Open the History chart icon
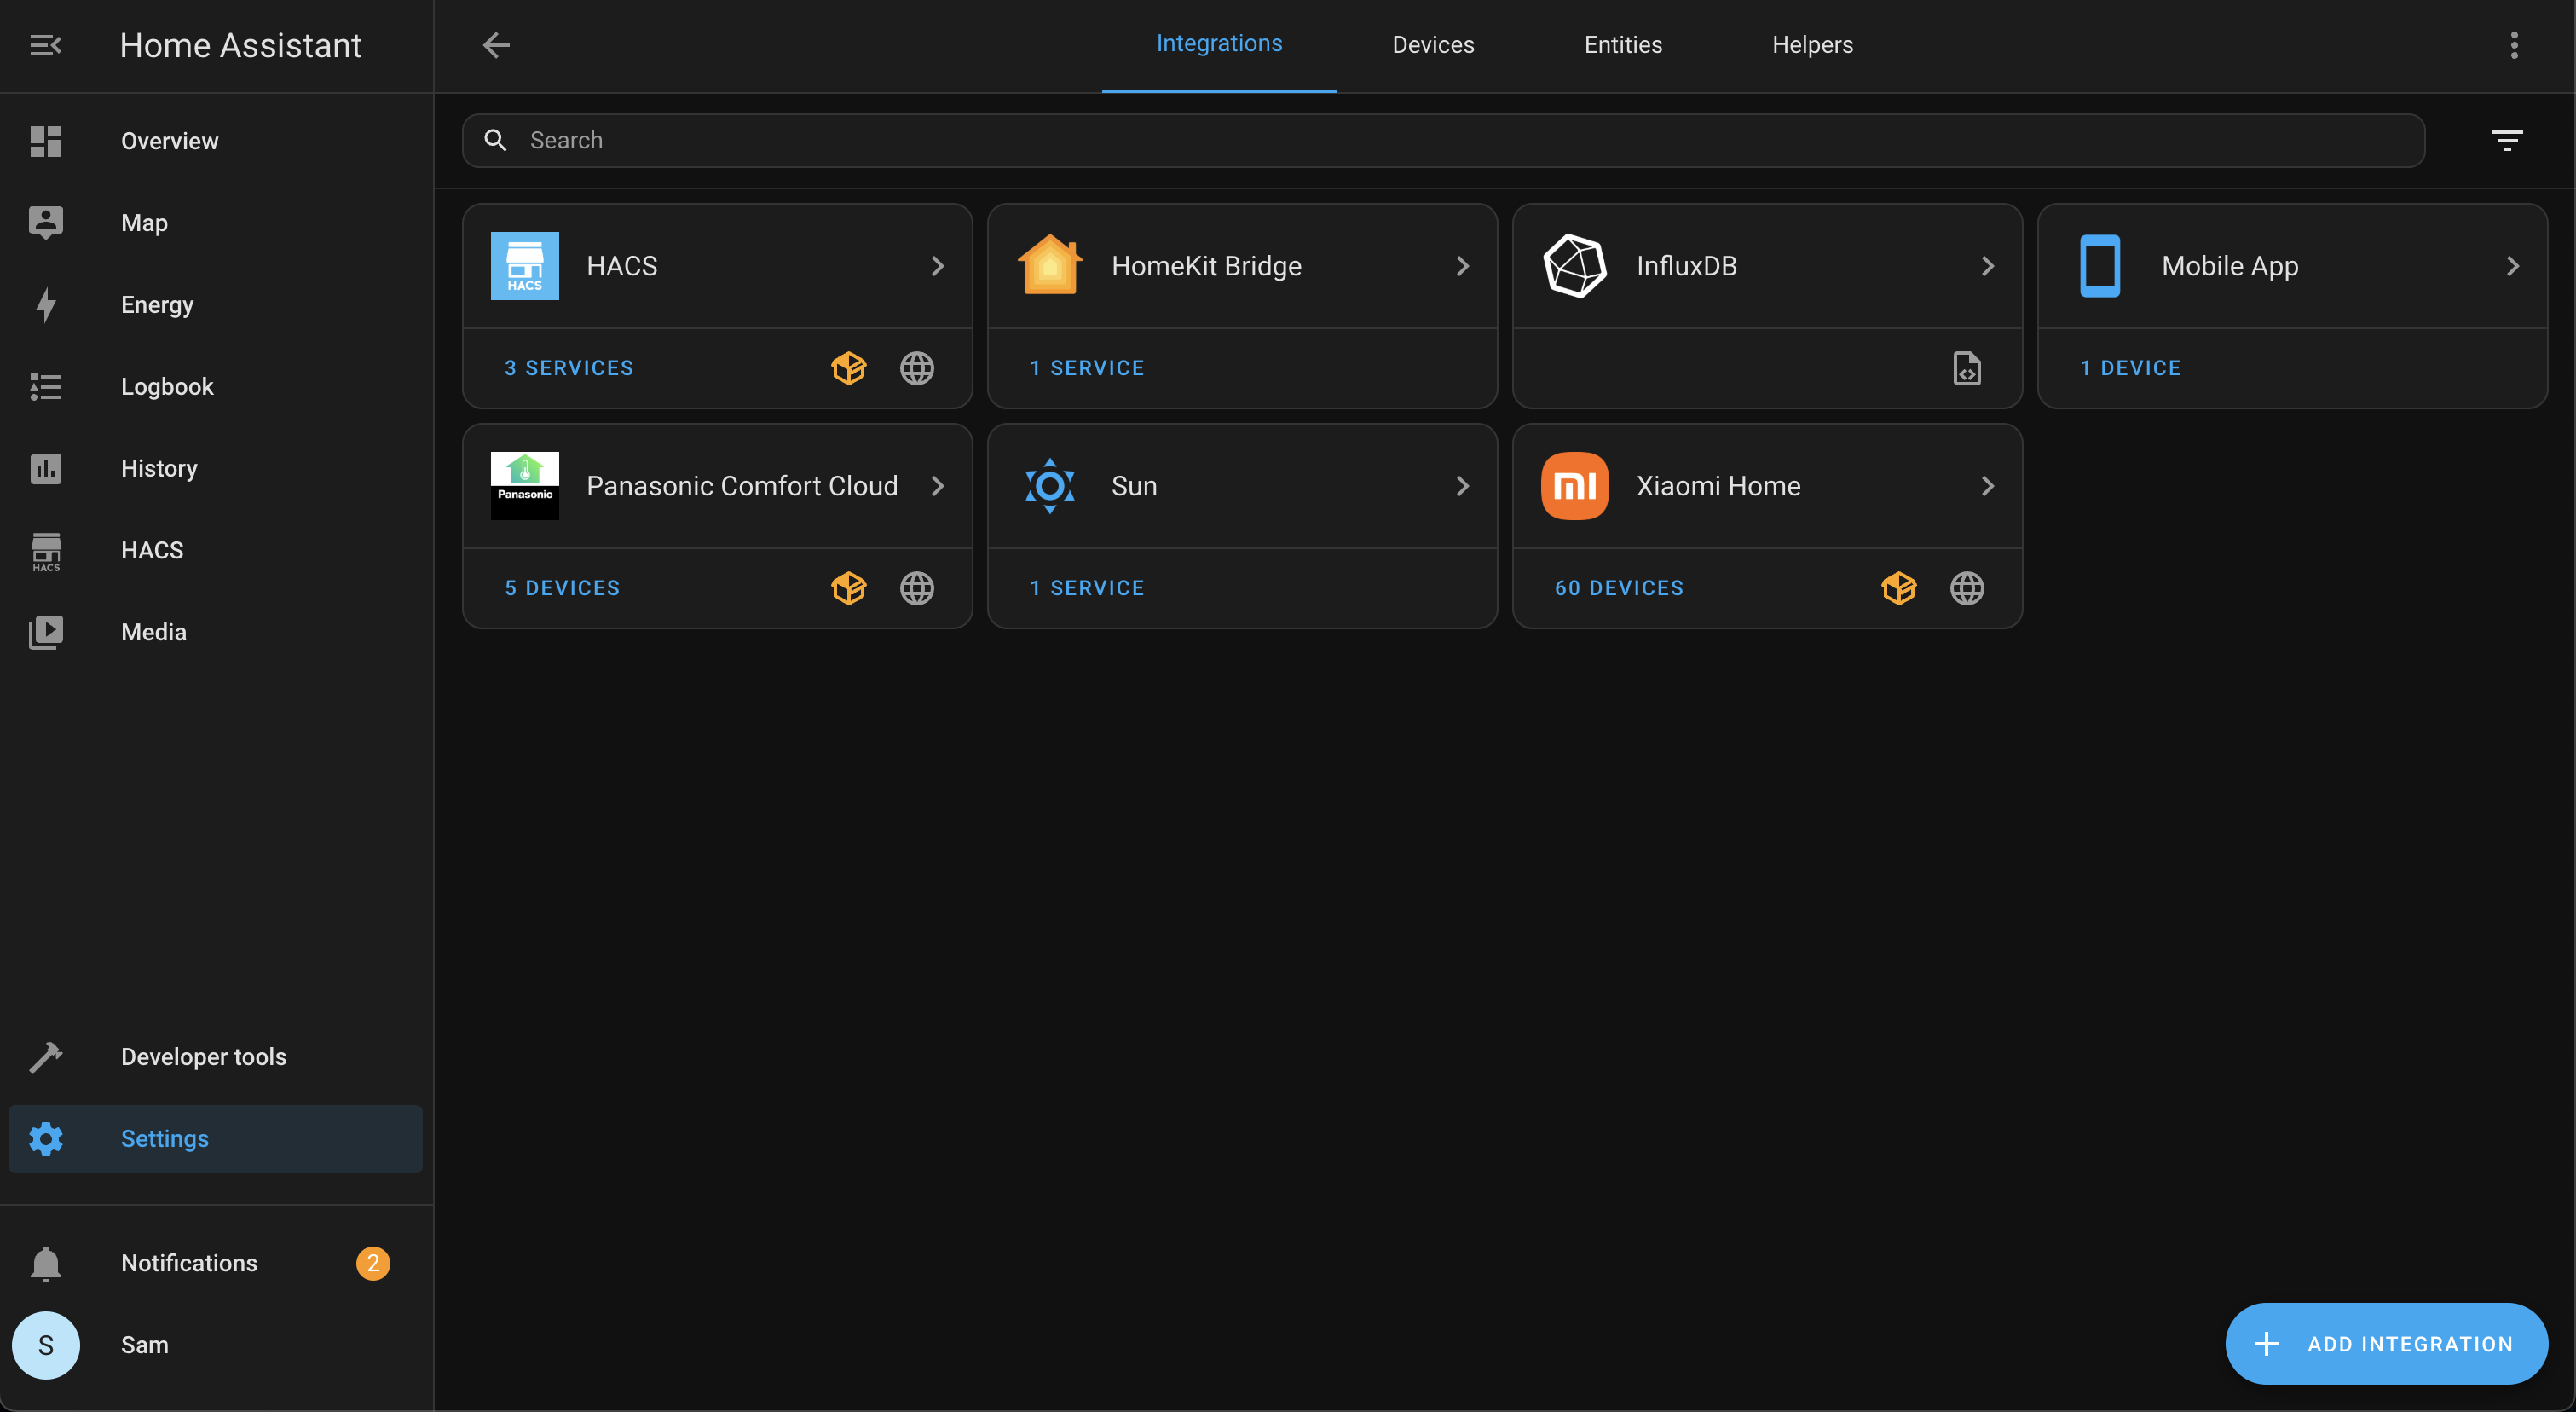Image resolution: width=2576 pixels, height=1412 pixels. [x=46, y=469]
